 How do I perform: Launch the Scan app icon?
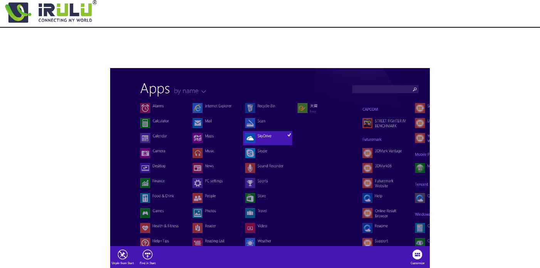click(x=250, y=123)
